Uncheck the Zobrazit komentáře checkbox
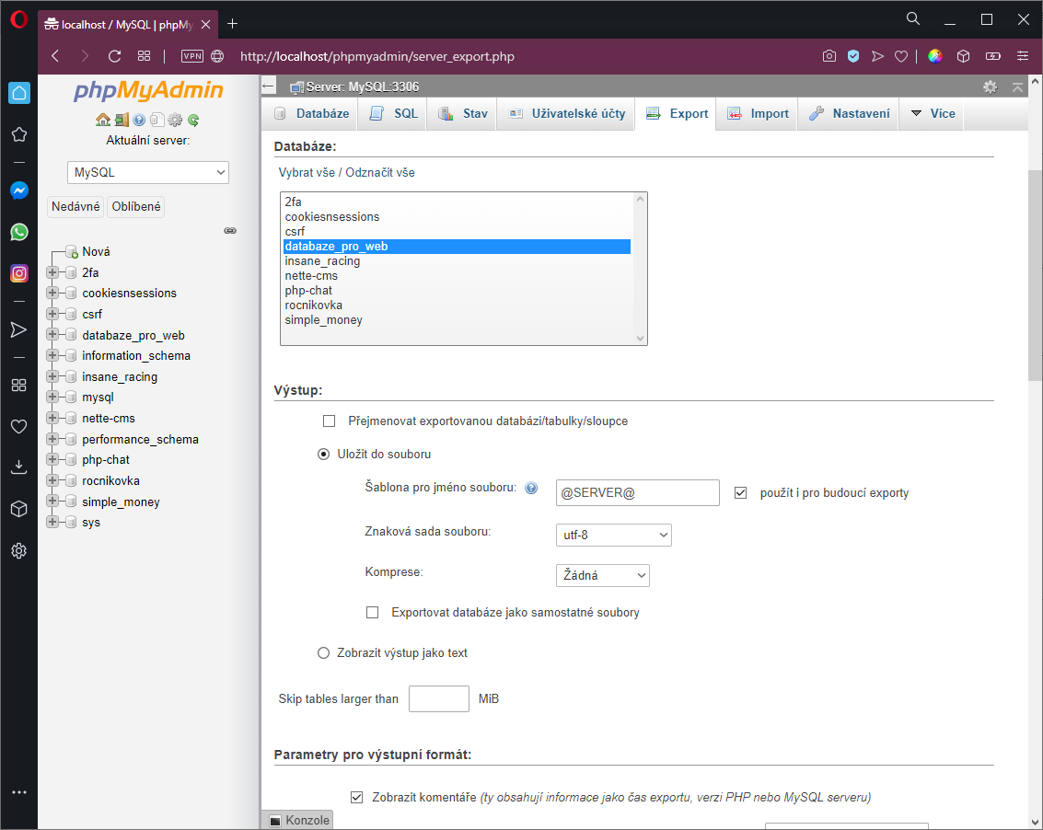The width and height of the screenshot is (1043, 830). click(x=357, y=797)
